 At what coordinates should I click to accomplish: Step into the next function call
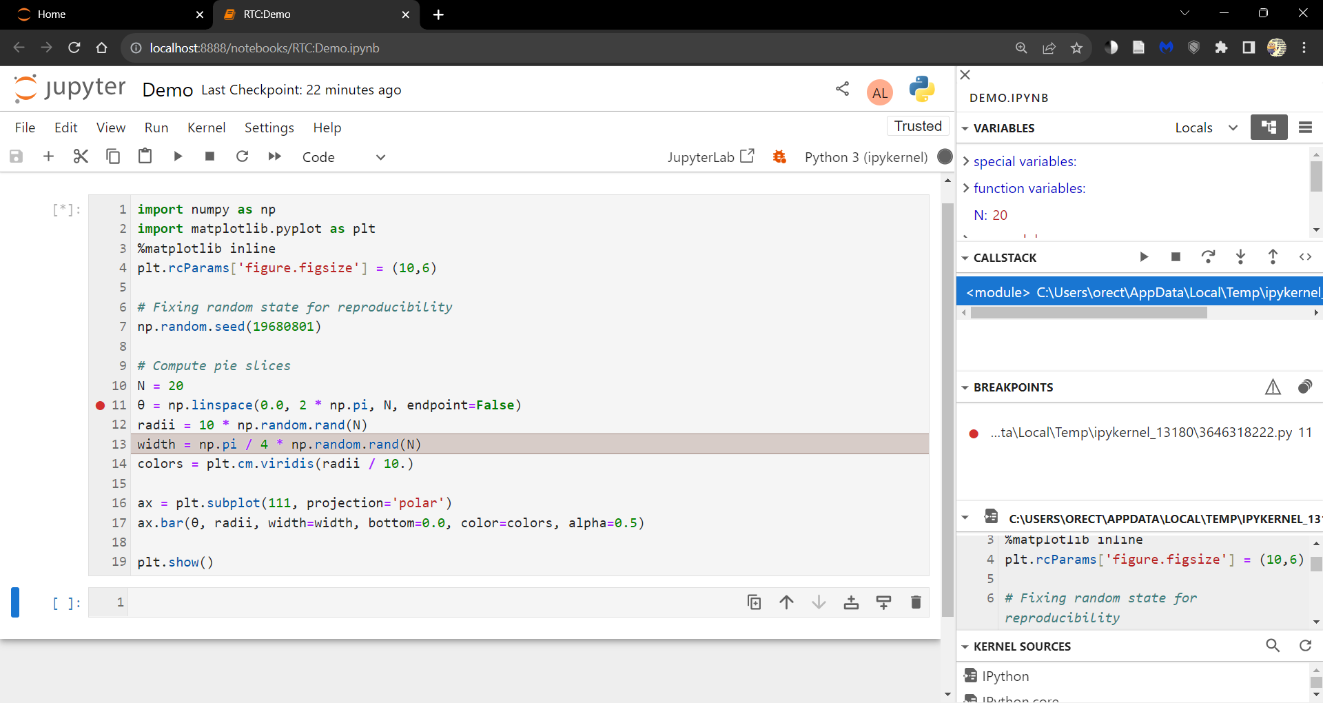[x=1240, y=257]
